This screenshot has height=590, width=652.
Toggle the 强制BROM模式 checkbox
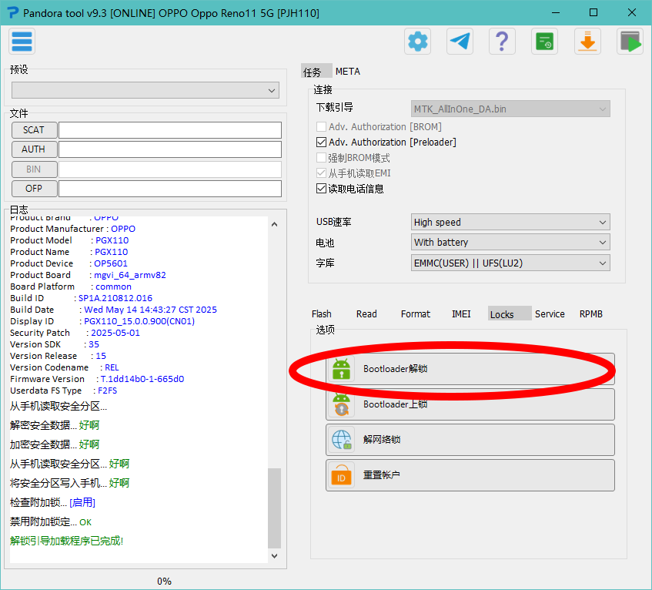pos(321,158)
